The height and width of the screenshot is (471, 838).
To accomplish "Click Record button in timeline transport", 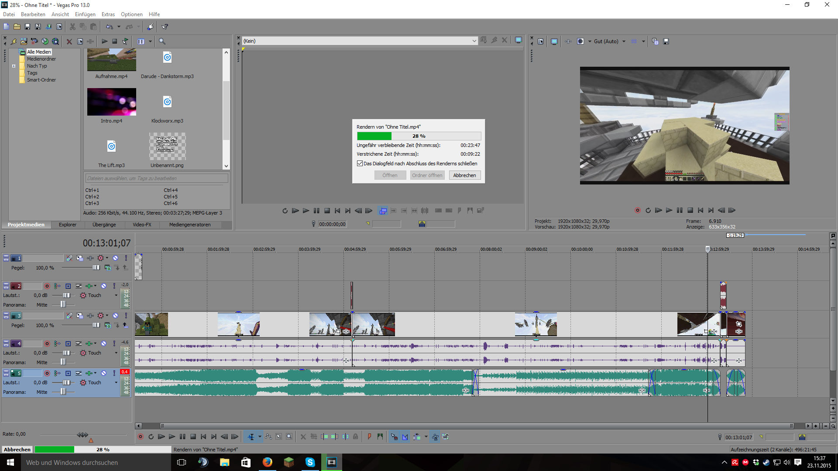I will 141,437.
